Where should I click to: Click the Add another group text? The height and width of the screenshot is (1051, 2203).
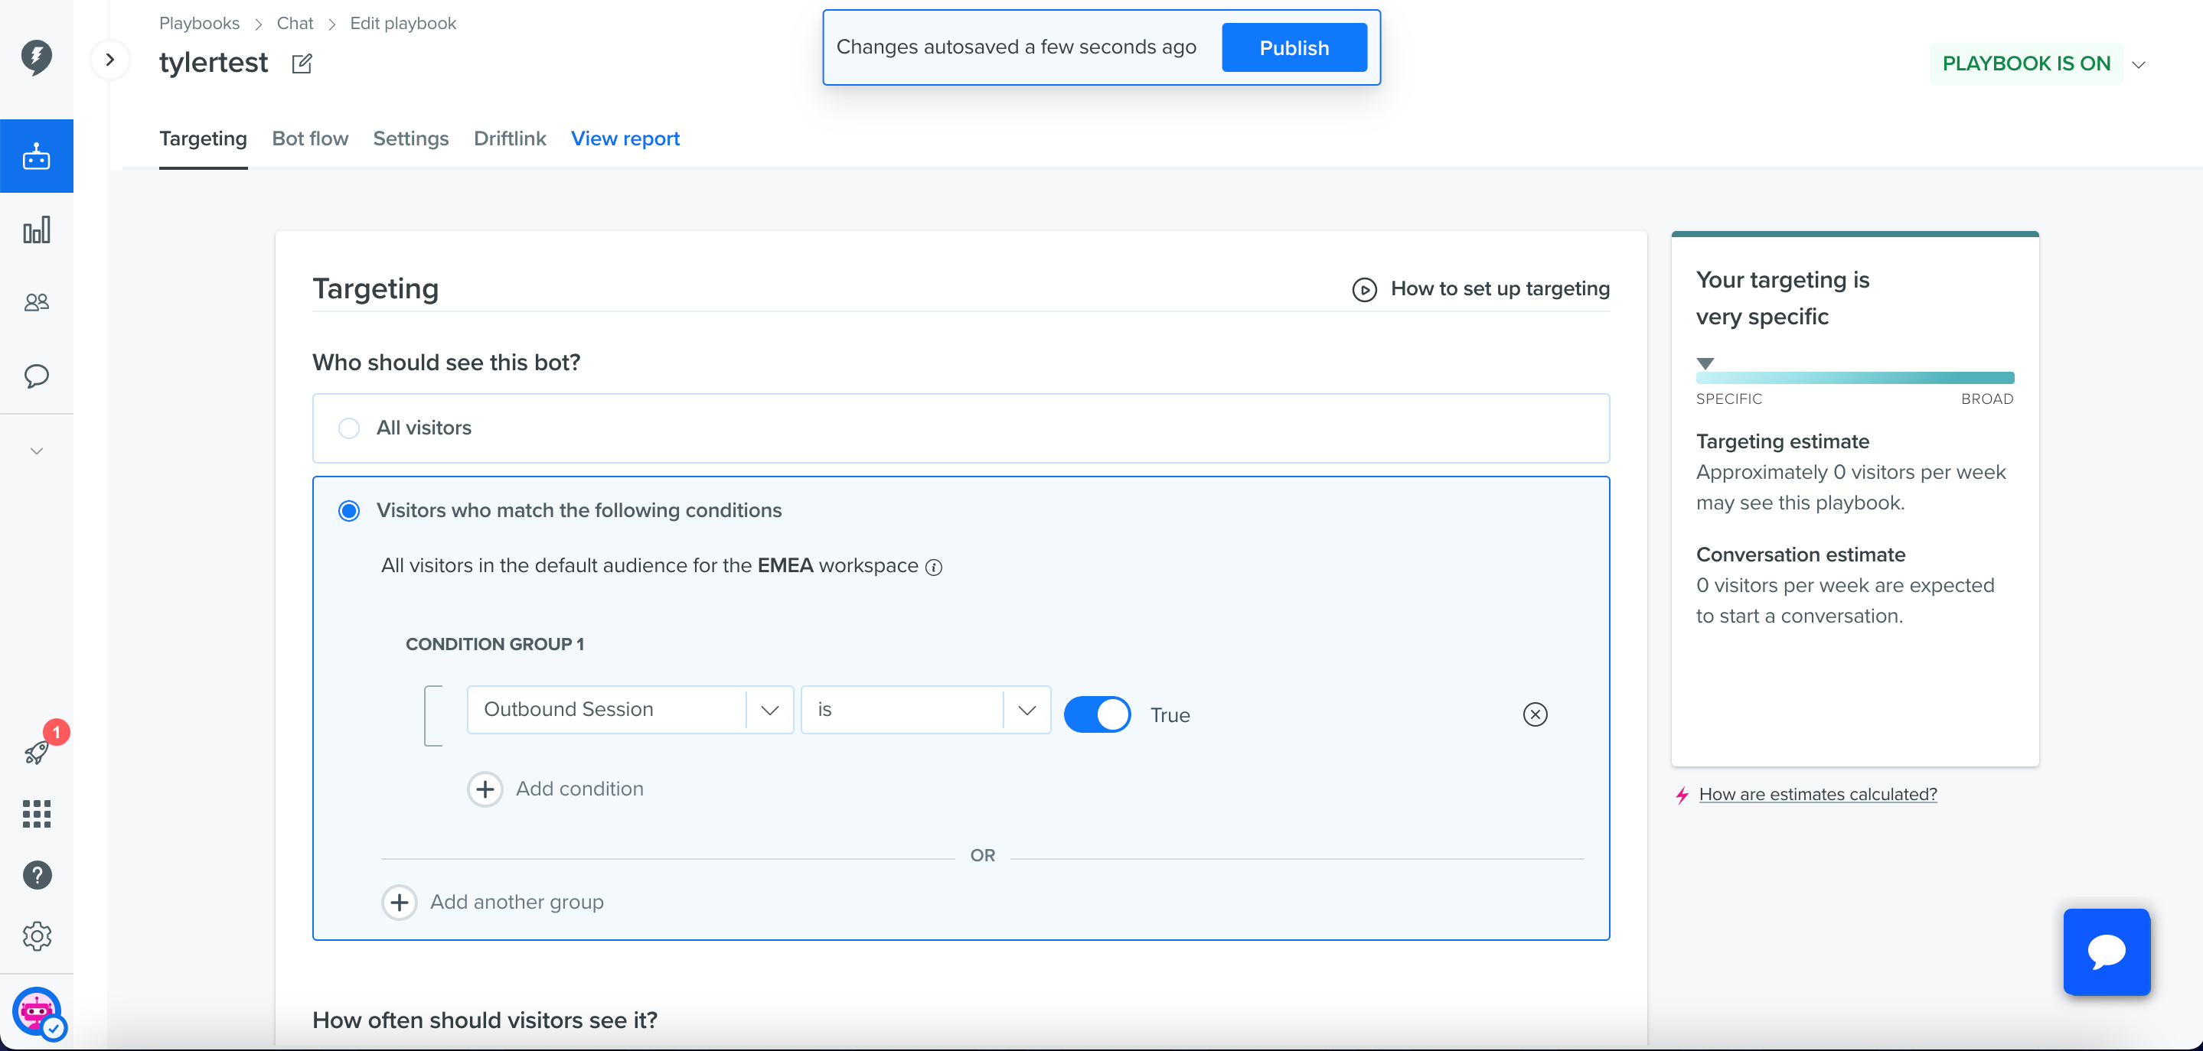(517, 903)
